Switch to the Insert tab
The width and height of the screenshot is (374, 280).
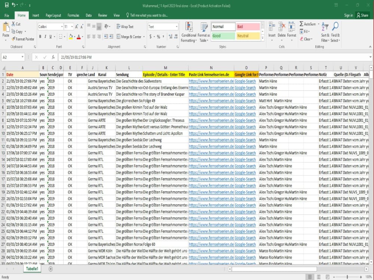36,15
